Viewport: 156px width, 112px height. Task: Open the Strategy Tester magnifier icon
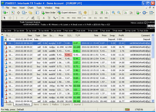click(80, 13)
